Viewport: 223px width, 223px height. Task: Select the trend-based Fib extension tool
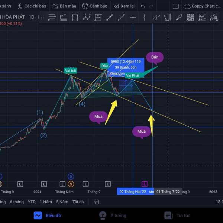coord(63,17)
